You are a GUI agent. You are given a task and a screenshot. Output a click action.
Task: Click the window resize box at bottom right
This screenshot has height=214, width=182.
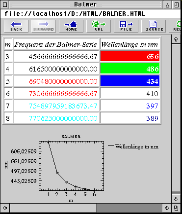(x=176, y=208)
